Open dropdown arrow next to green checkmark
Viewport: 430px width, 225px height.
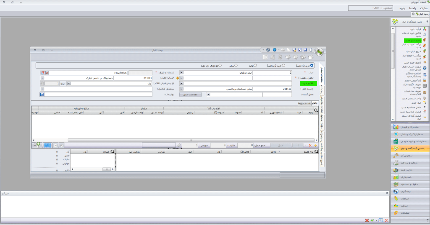coord(376,220)
